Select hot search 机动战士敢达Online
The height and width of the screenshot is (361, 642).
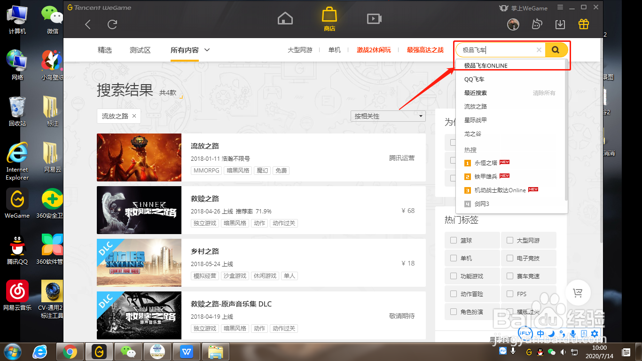point(500,190)
